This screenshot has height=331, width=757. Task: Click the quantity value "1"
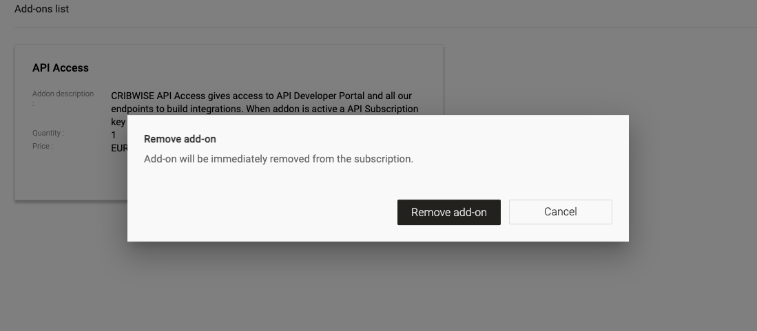(114, 135)
